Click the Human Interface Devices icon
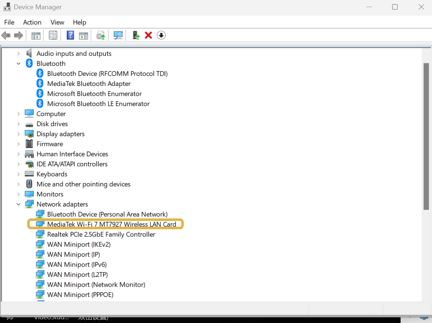432x323 pixels. [x=29, y=154]
